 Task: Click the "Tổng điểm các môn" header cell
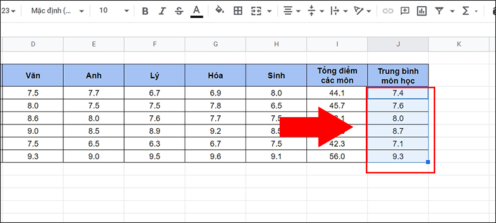point(337,76)
